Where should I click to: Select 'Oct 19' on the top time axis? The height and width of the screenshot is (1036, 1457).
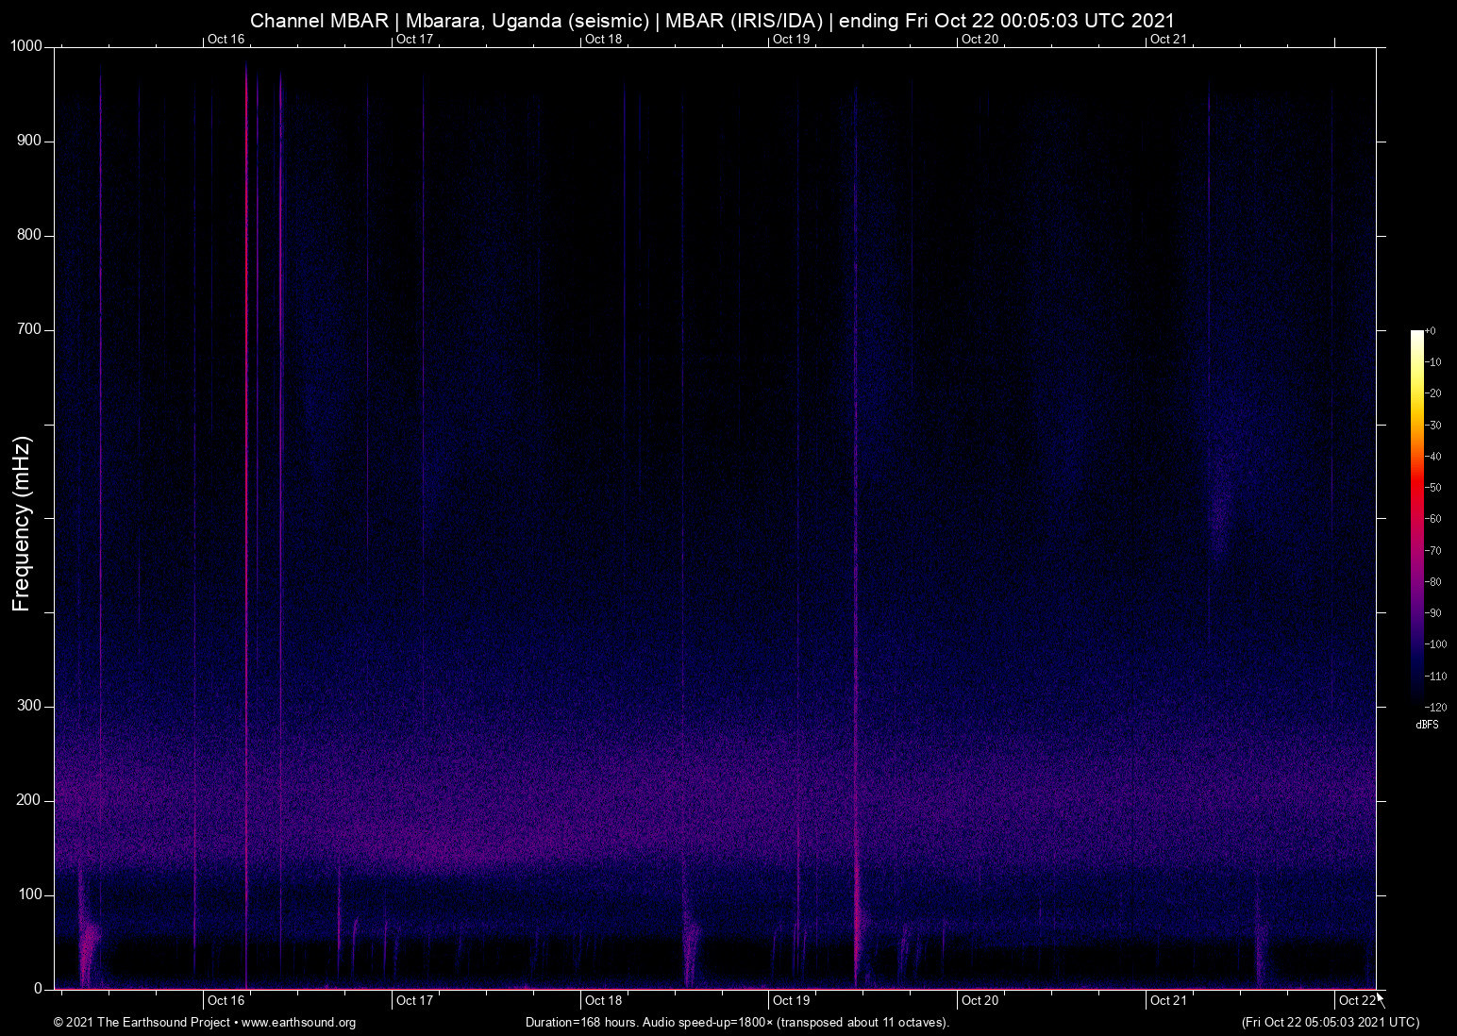[x=791, y=39]
